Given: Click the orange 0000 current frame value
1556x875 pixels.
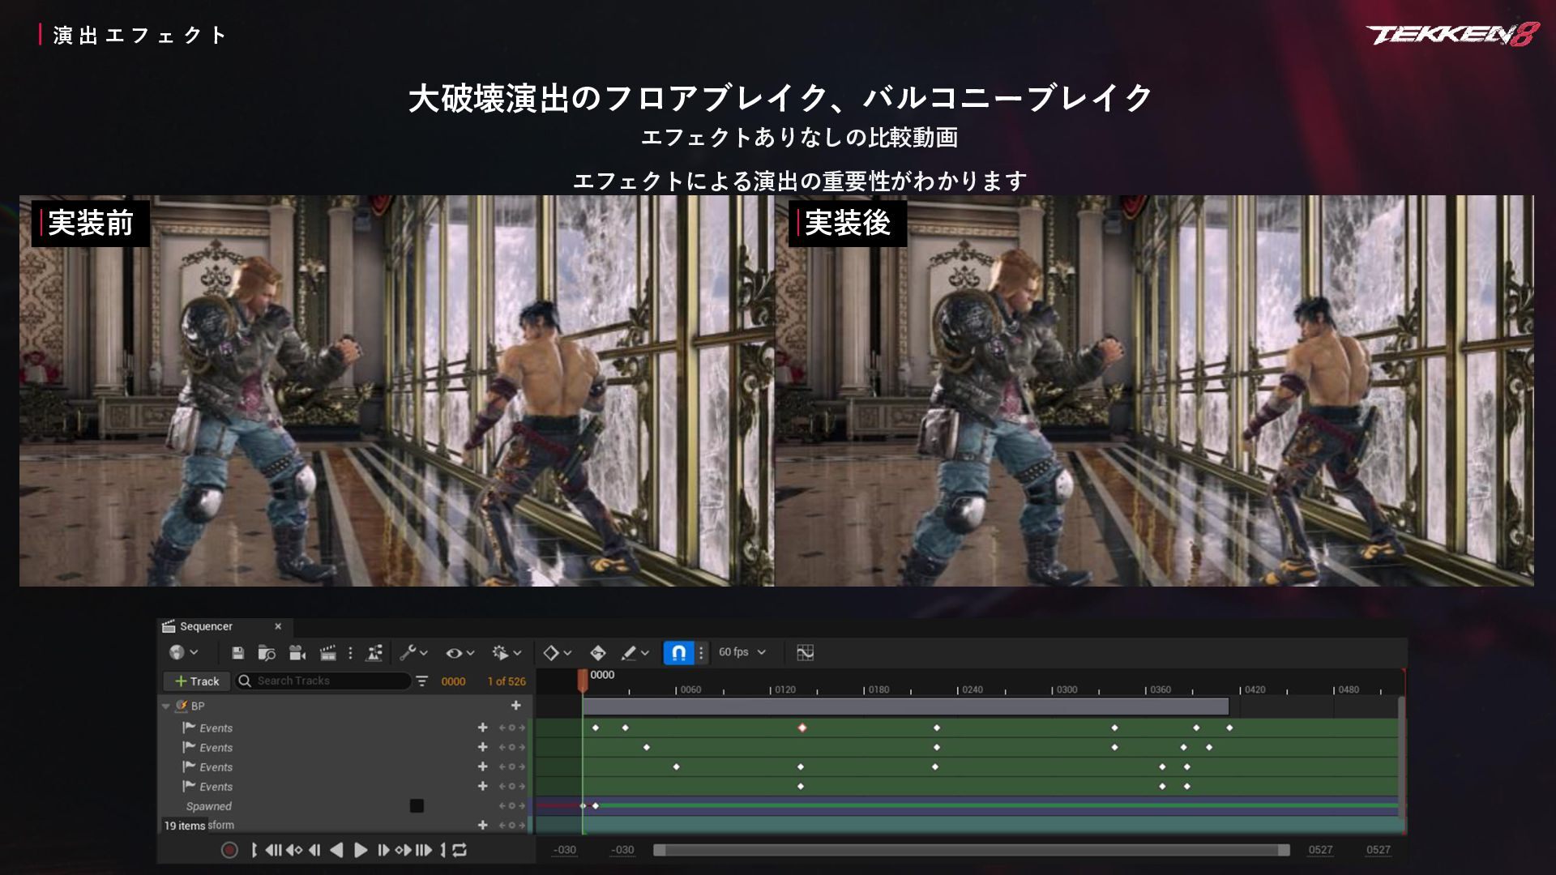Looking at the screenshot, I should 453,681.
